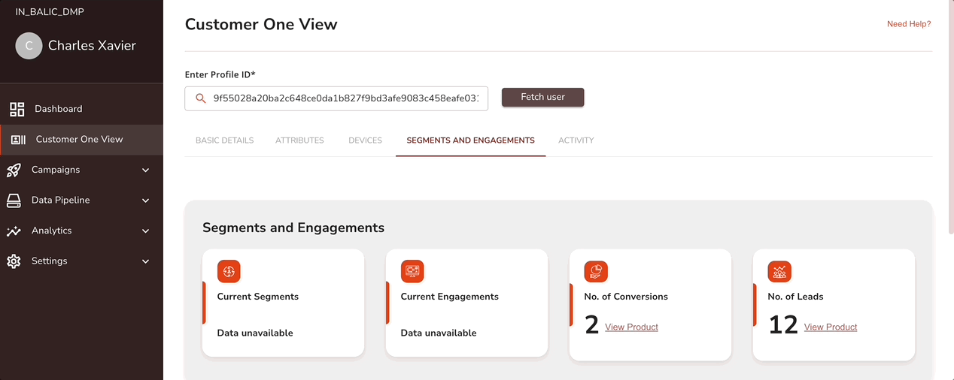Click the Settings gear icon

14,261
